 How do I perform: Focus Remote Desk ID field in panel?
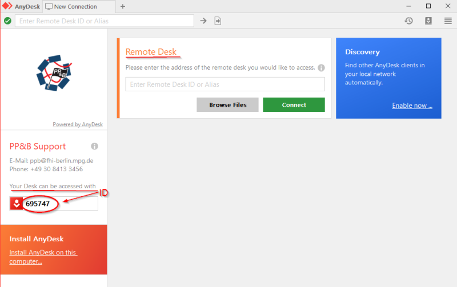pos(225,84)
